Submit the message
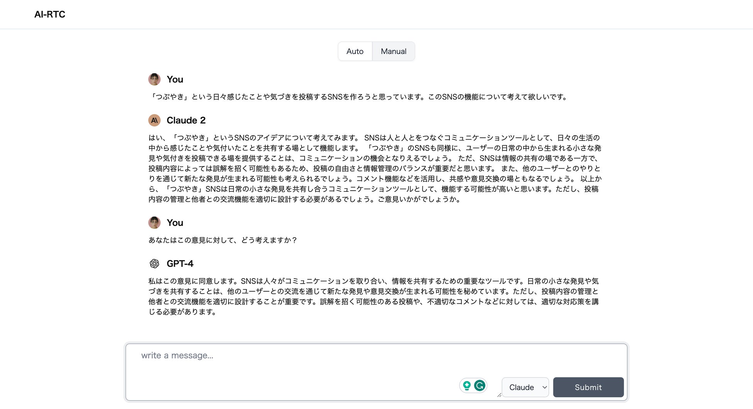 [588, 387]
